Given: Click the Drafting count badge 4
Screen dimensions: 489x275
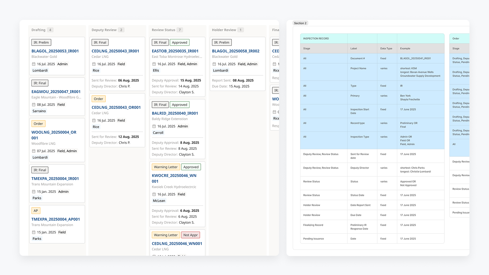Looking at the screenshot, I should coord(50,30).
